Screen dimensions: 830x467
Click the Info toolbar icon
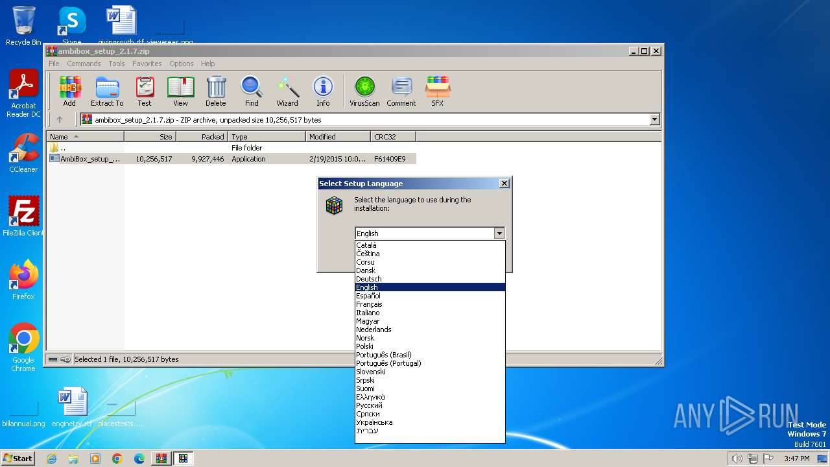tap(323, 91)
